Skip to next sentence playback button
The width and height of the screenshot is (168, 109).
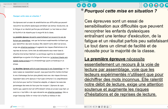89,5
